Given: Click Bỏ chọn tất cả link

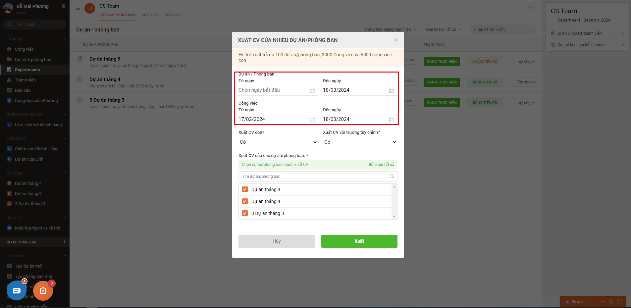Looking at the screenshot, I should pos(381,165).
